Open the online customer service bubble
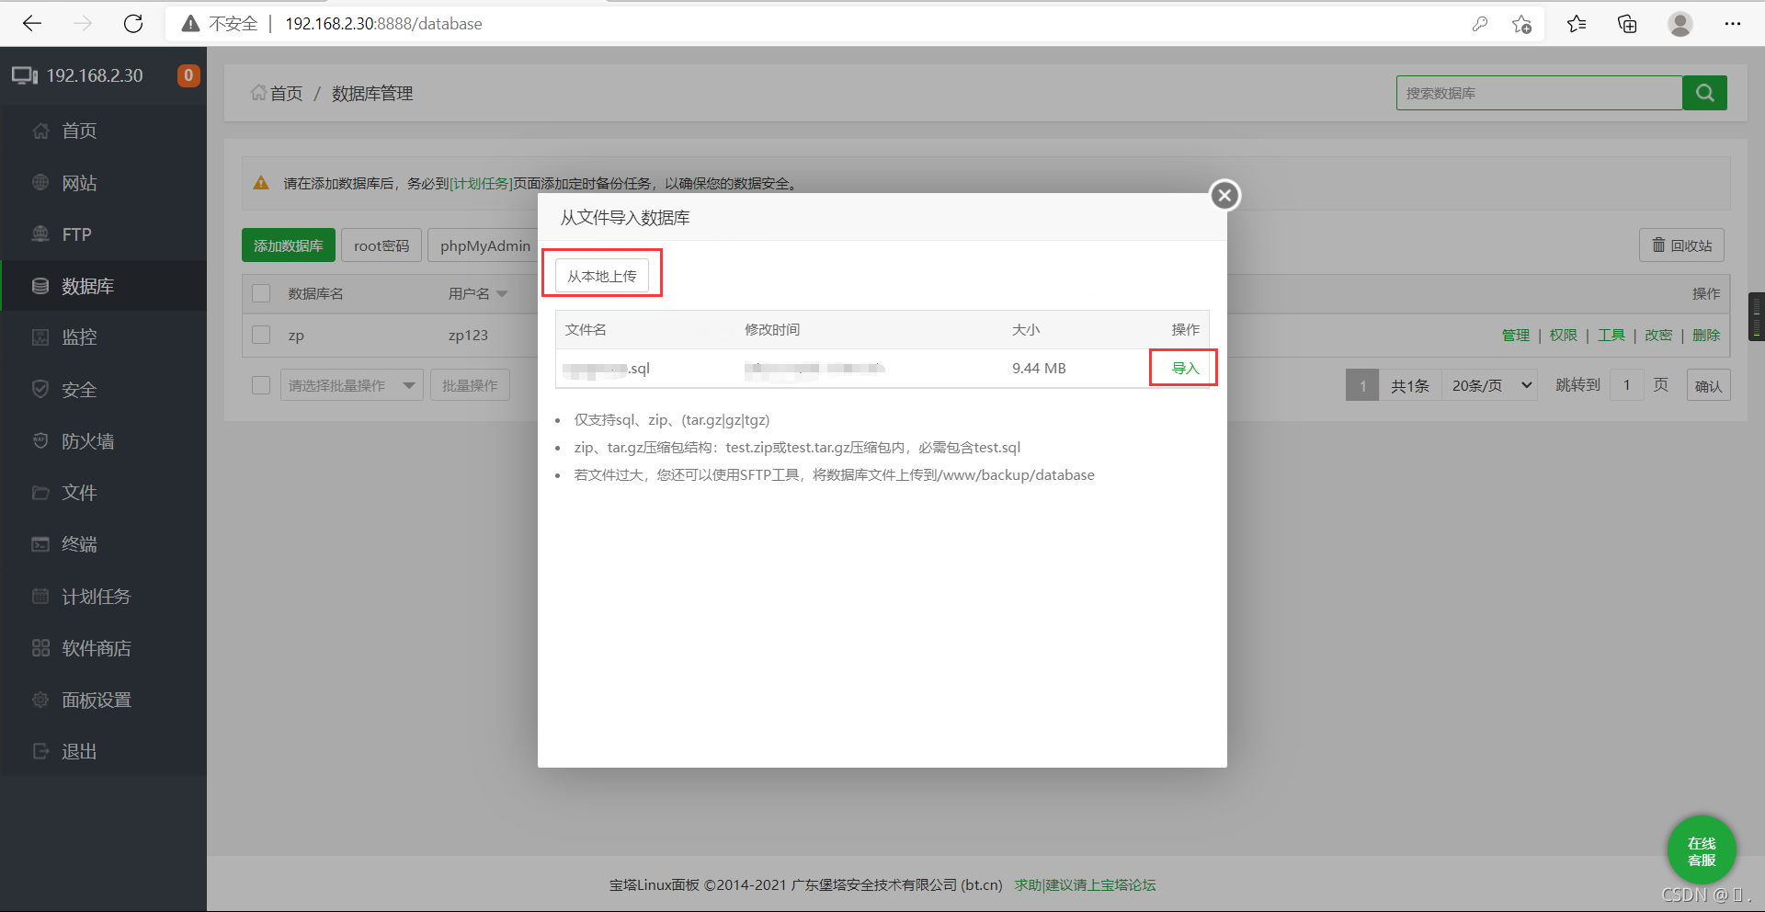The width and height of the screenshot is (1765, 912). coord(1702,850)
